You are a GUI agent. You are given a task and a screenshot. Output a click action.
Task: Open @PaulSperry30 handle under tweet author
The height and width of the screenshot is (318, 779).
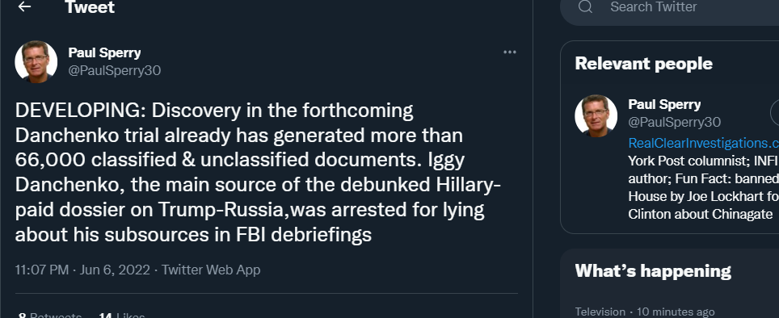click(114, 70)
